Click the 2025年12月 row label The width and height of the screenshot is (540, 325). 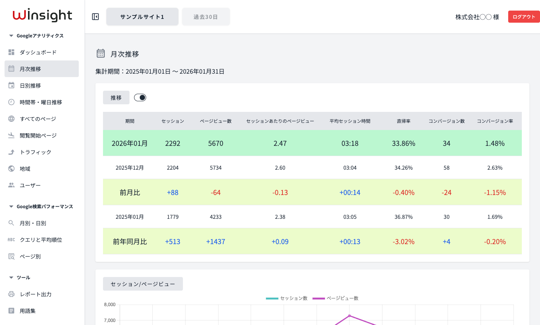click(x=130, y=168)
